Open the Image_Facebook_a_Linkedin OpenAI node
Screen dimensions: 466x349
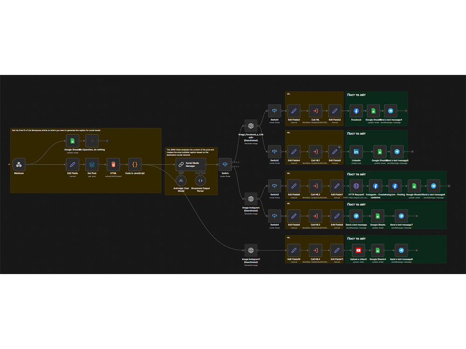251,126
